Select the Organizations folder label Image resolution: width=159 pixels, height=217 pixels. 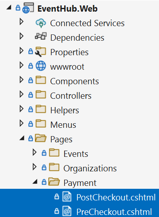(x=90, y=168)
